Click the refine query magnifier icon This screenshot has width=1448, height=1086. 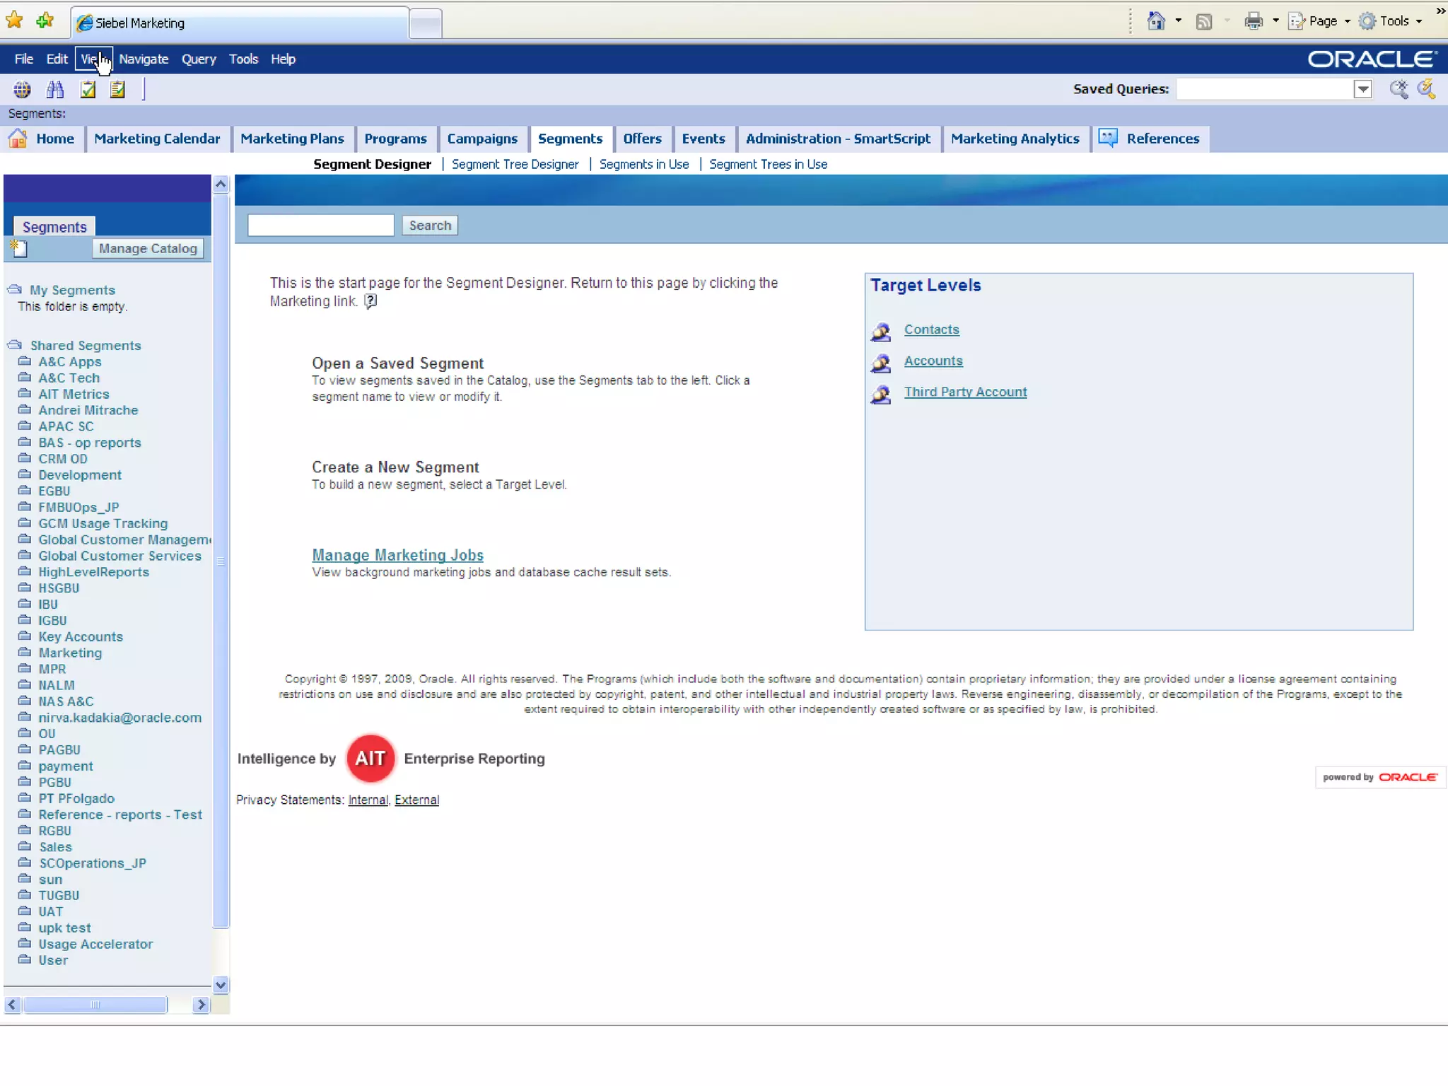pos(1426,89)
